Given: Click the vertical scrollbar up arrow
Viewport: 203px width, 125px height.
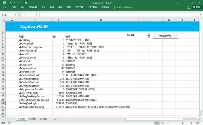Looking at the screenshot, I should point(201,20).
